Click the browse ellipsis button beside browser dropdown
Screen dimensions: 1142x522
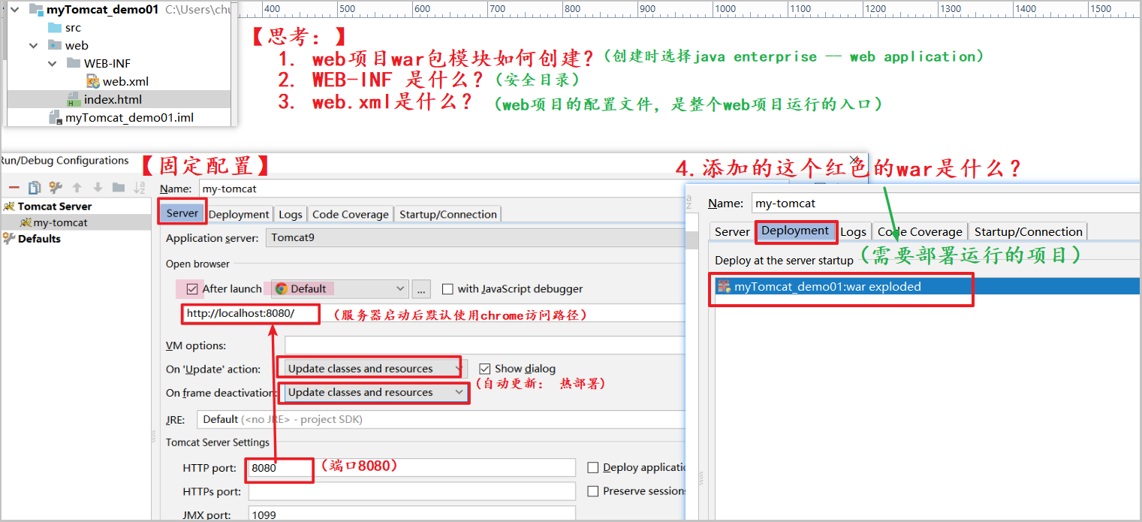(x=421, y=288)
